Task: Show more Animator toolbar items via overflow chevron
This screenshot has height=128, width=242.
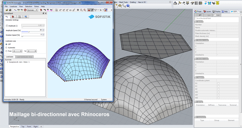Action: click(111, 10)
